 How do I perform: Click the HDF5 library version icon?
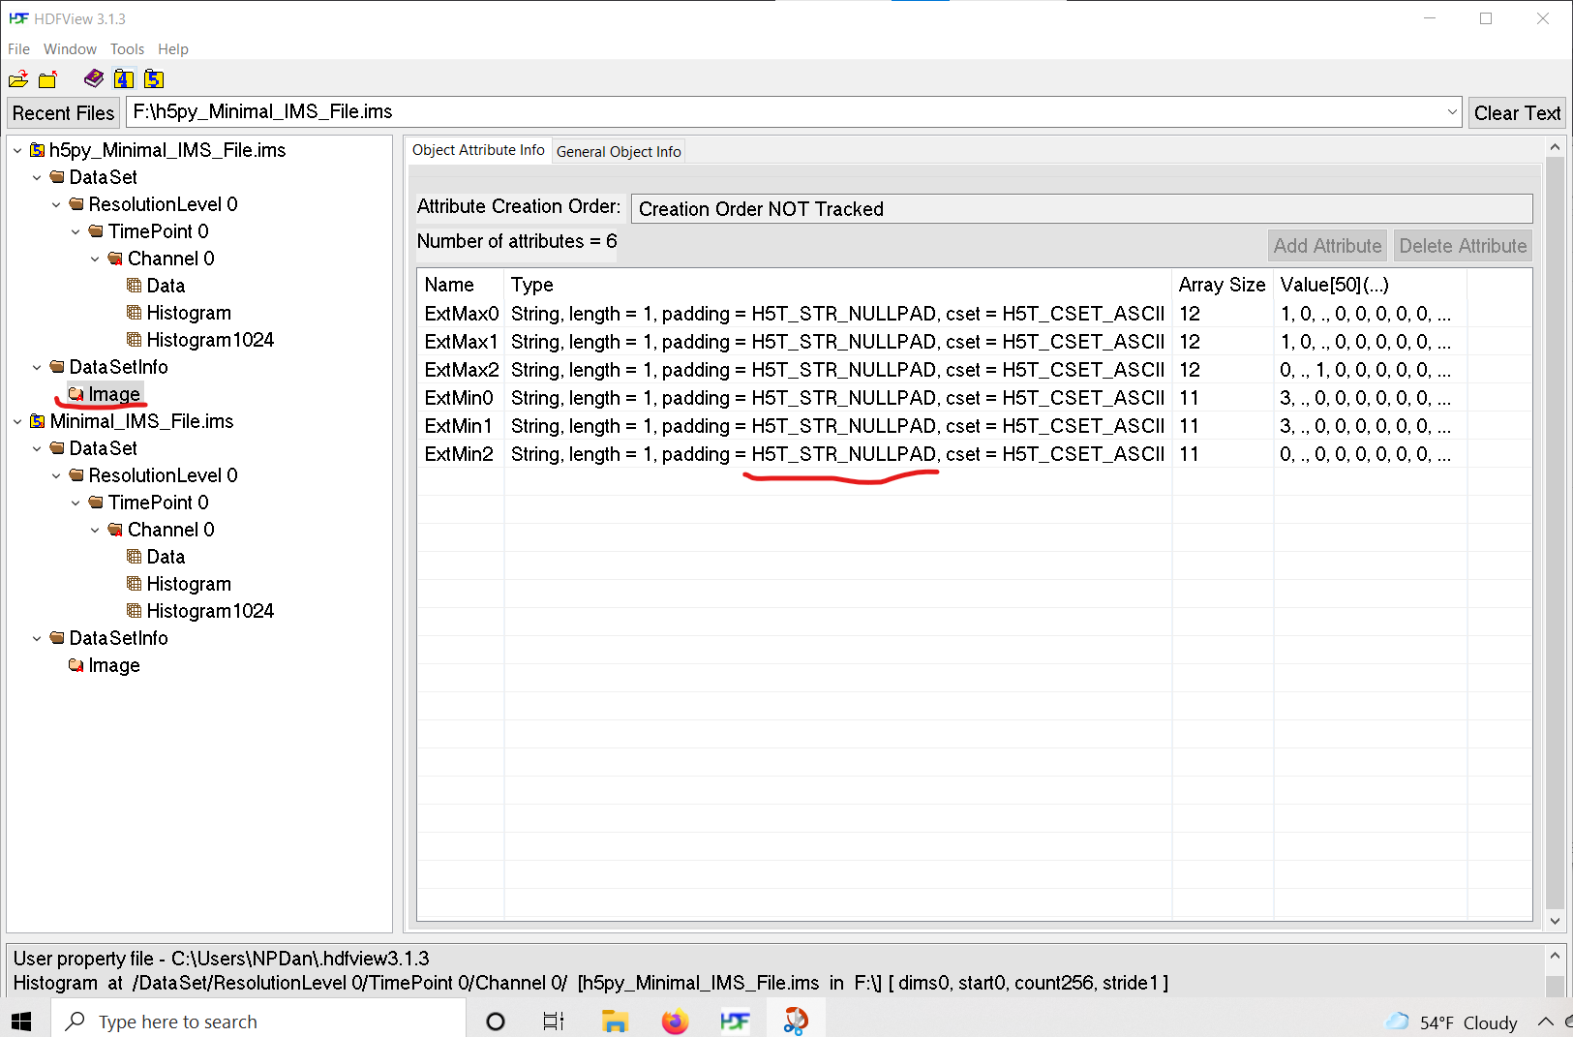(154, 79)
